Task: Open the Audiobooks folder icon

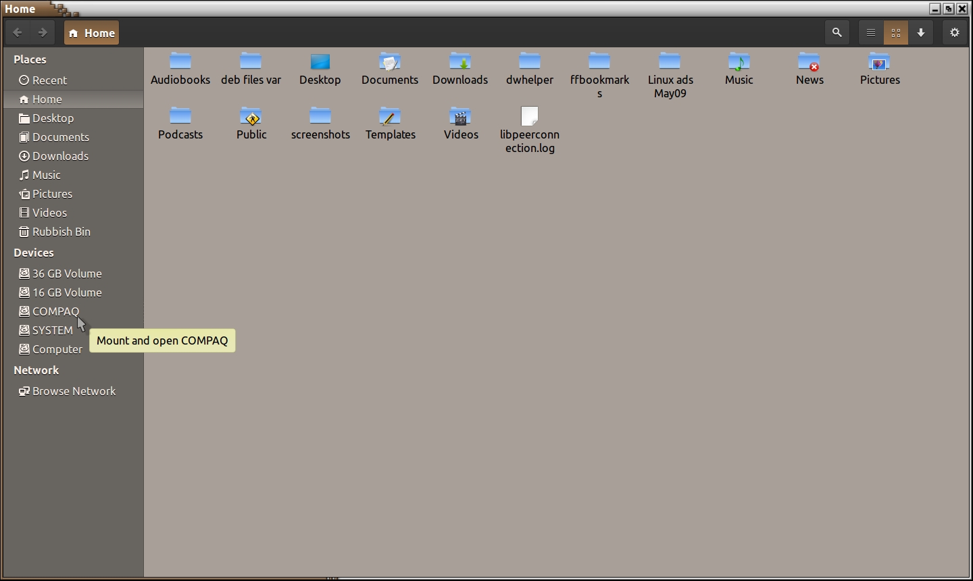Action: pos(180,61)
